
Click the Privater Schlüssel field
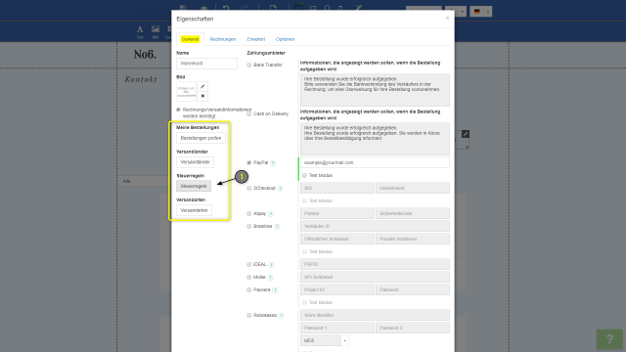[x=413, y=239]
